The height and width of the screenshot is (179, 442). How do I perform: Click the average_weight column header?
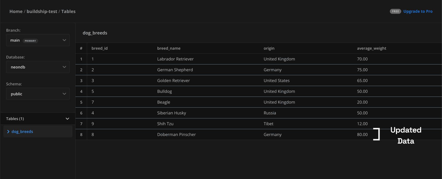pyautogui.click(x=372, y=48)
